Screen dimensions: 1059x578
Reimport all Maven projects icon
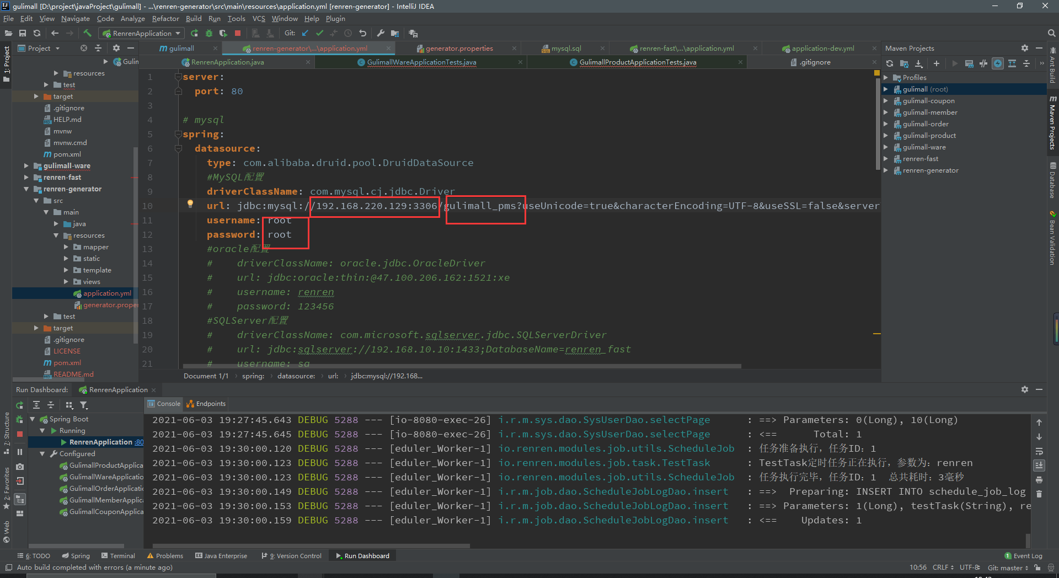(x=890, y=63)
